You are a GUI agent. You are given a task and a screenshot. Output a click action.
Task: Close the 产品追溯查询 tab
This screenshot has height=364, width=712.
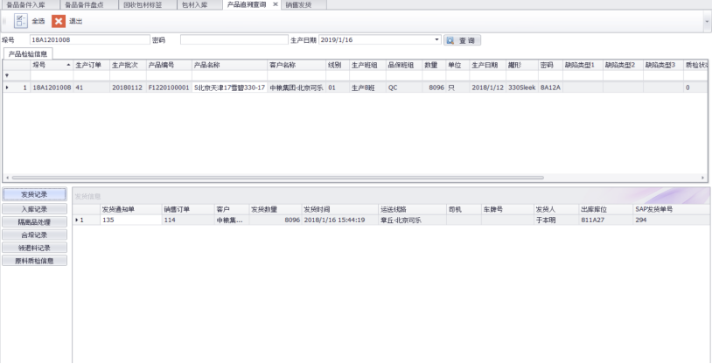click(x=276, y=4)
